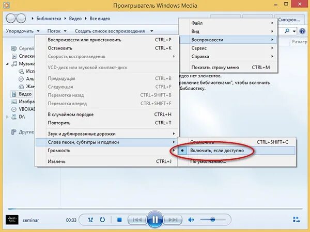Open the 'Упорядочить' dropdown

click(x=23, y=31)
